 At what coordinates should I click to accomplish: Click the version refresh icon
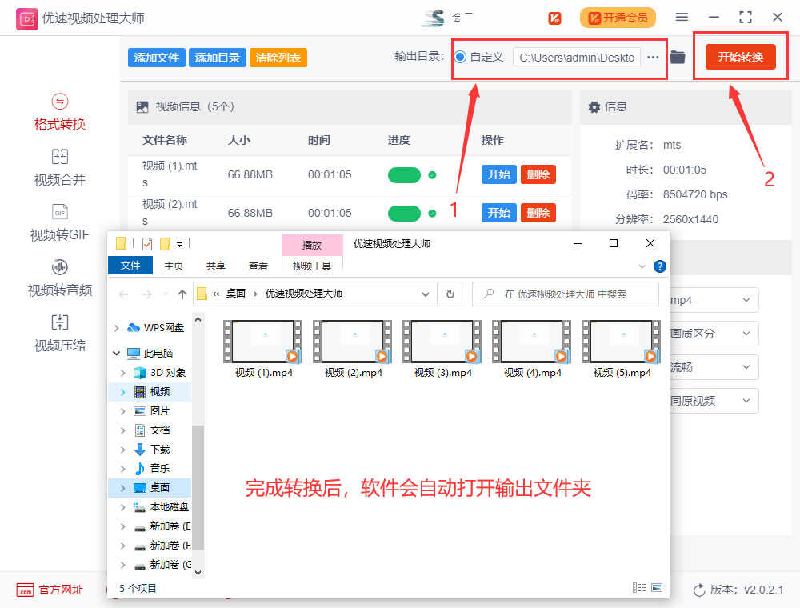pyautogui.click(x=699, y=590)
